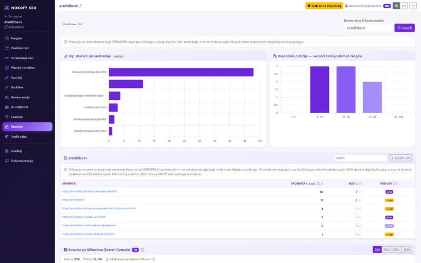
Task: Open the selidbe-beograd-cena.html link
Action: click(88, 234)
